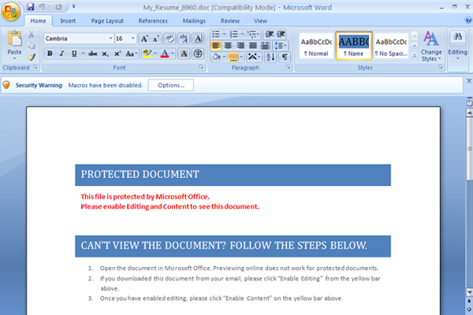Viewport: 473px width, 315px height.
Task: Clear formatting from selection
Action: pos(169,39)
